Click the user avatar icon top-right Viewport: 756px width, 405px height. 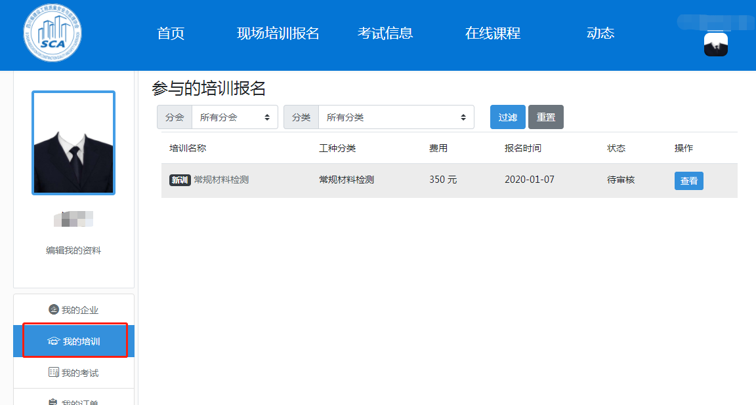pyautogui.click(x=715, y=45)
